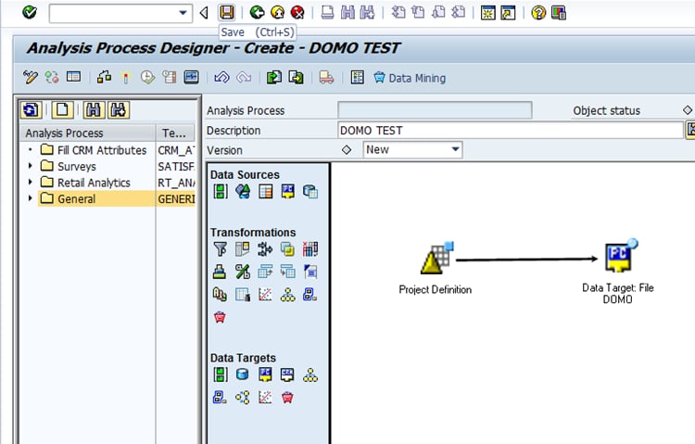
Task: Expand the General folder
Action: coord(31,198)
